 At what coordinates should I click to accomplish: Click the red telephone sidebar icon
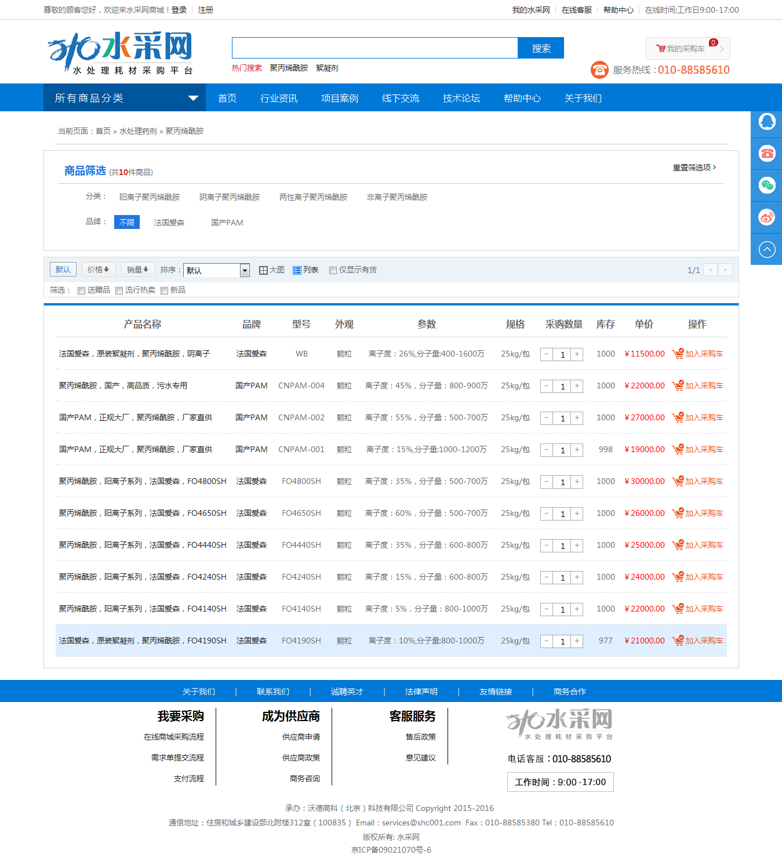pos(766,154)
